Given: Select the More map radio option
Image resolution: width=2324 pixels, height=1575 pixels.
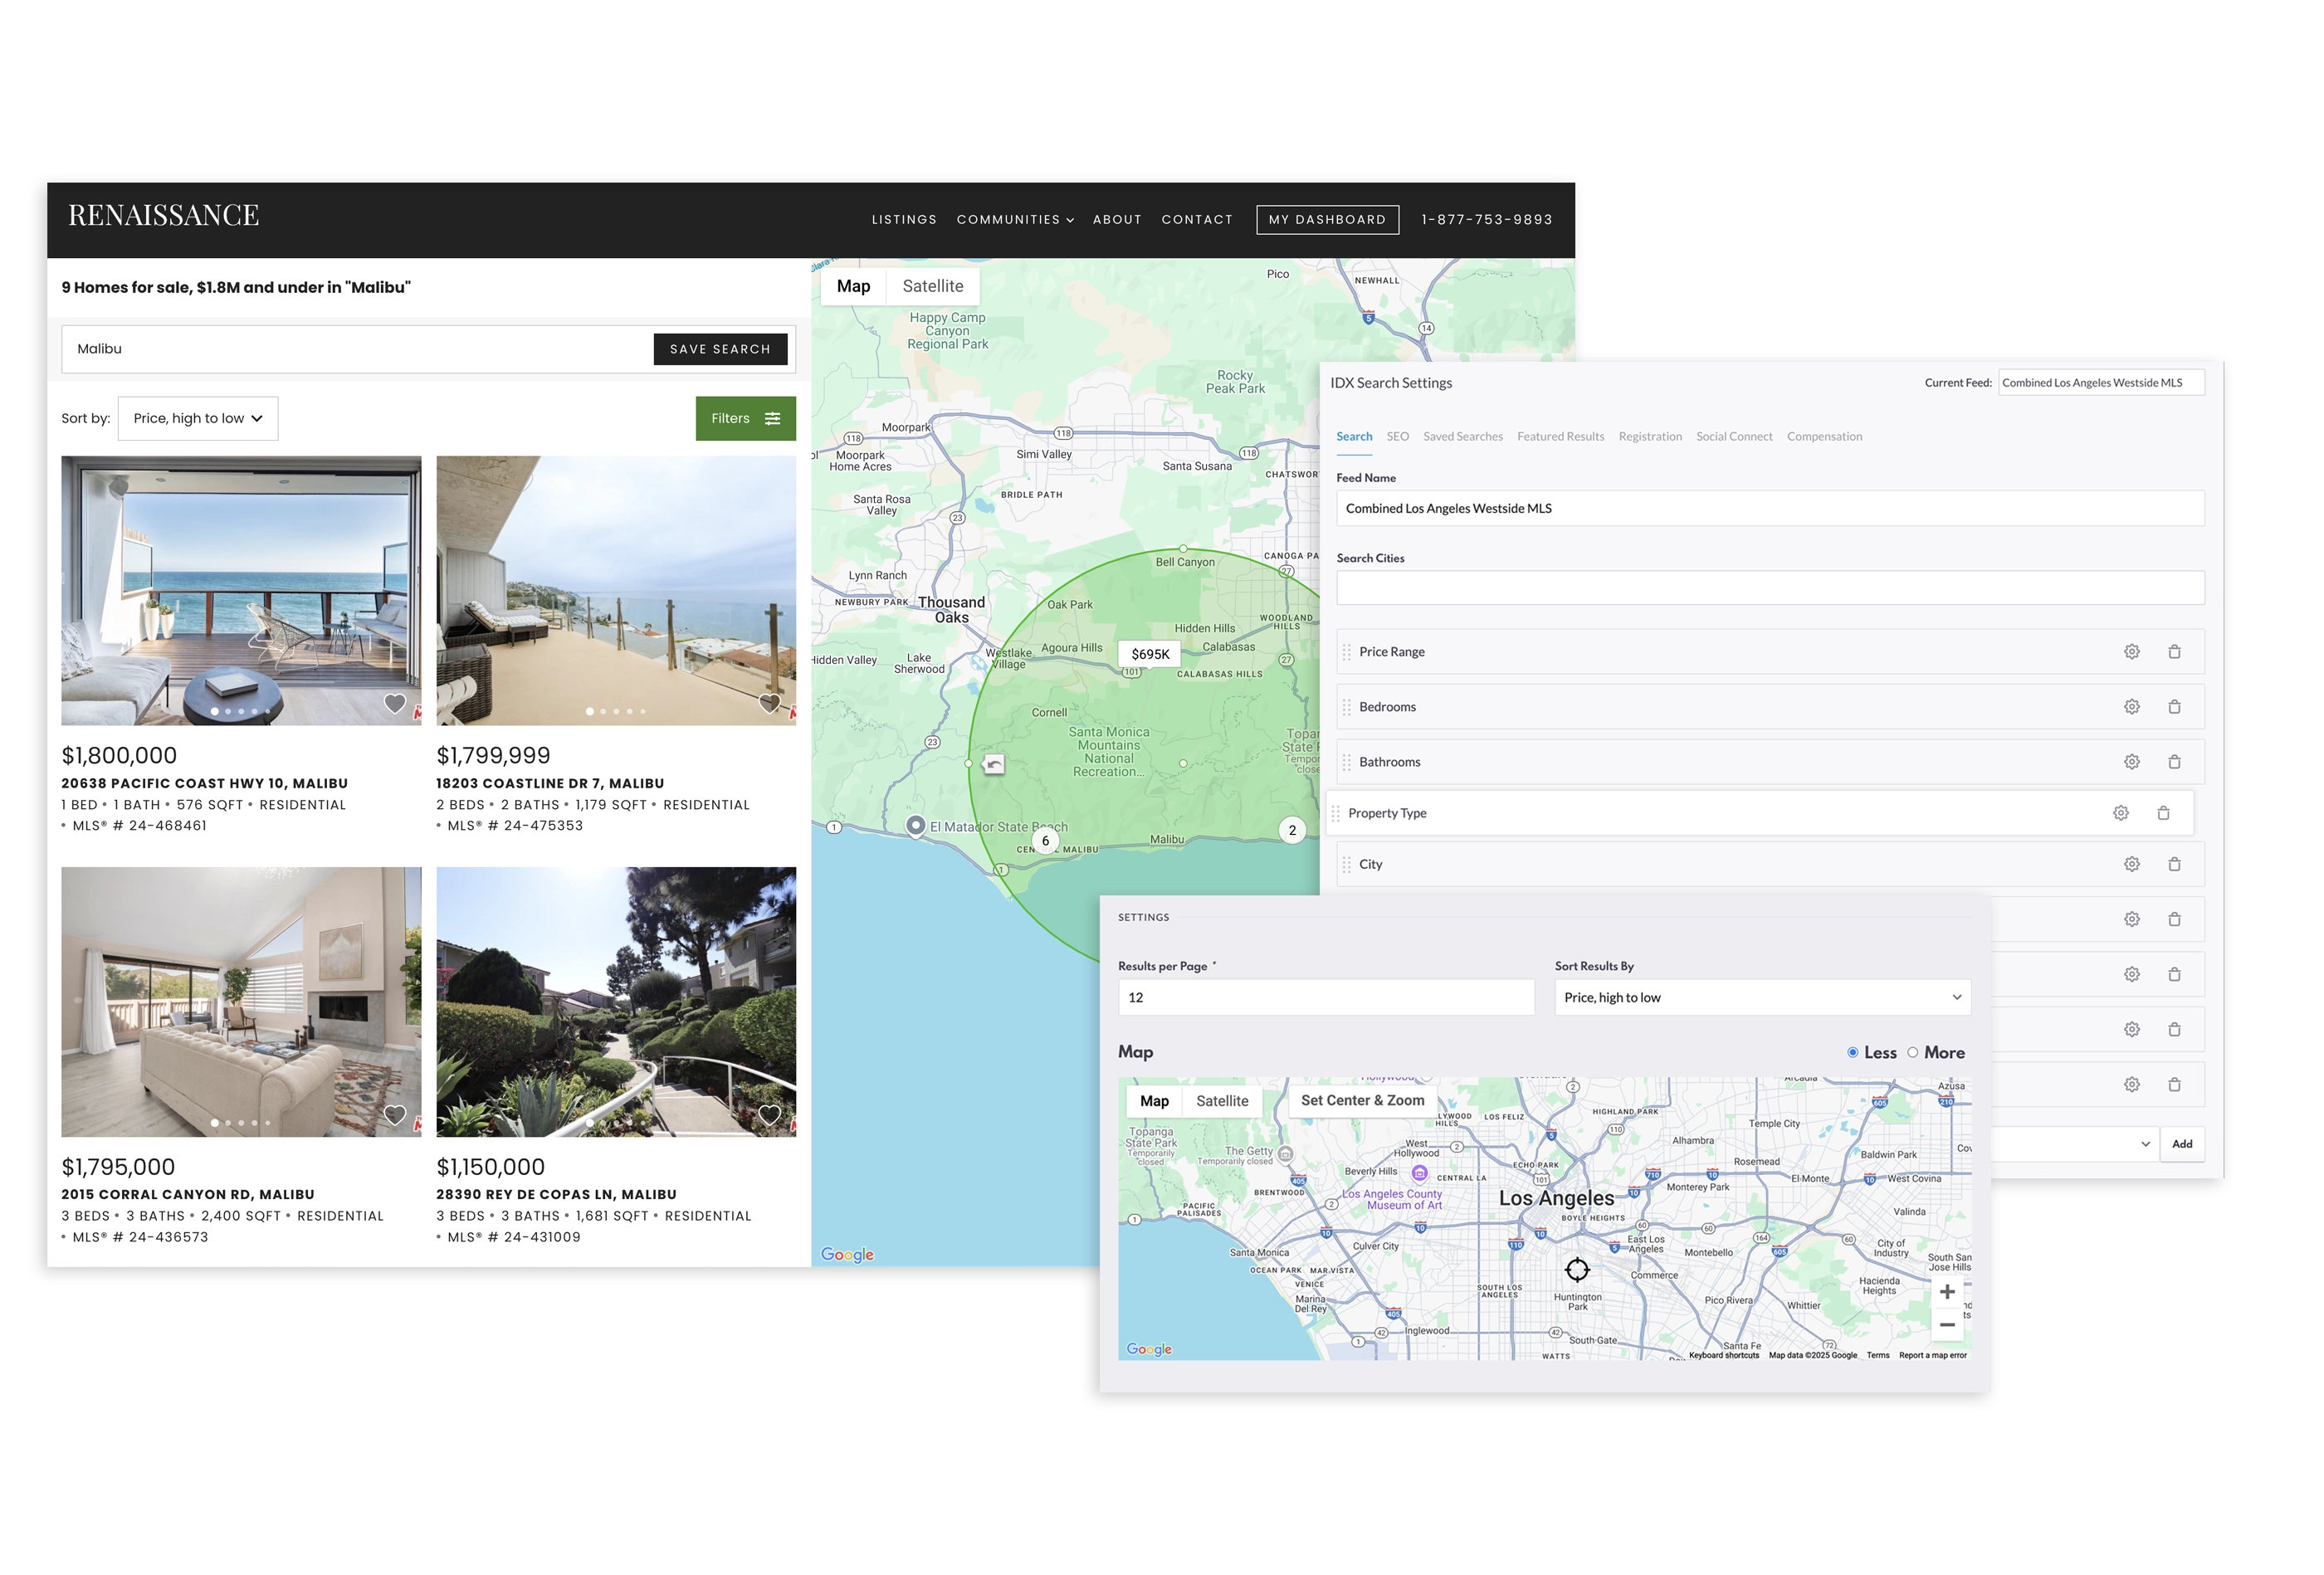Looking at the screenshot, I should pyautogui.click(x=1912, y=1052).
